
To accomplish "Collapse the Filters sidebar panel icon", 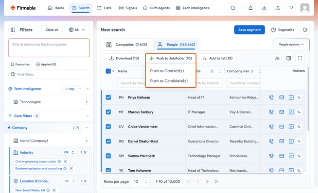I will (13, 30).
